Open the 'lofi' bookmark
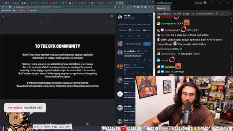This screenshot has width=233, height=131. pos(20,11)
